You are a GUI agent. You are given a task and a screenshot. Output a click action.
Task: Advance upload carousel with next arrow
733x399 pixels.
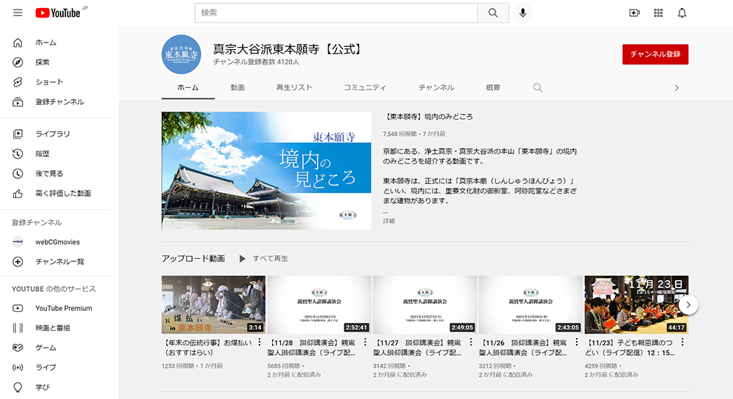tap(688, 305)
